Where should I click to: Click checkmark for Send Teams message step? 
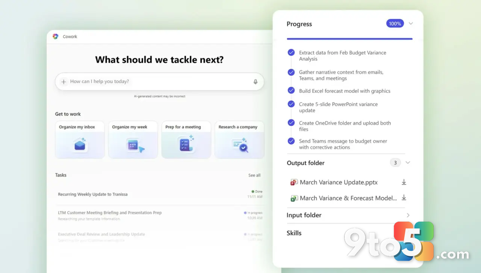[x=291, y=141]
